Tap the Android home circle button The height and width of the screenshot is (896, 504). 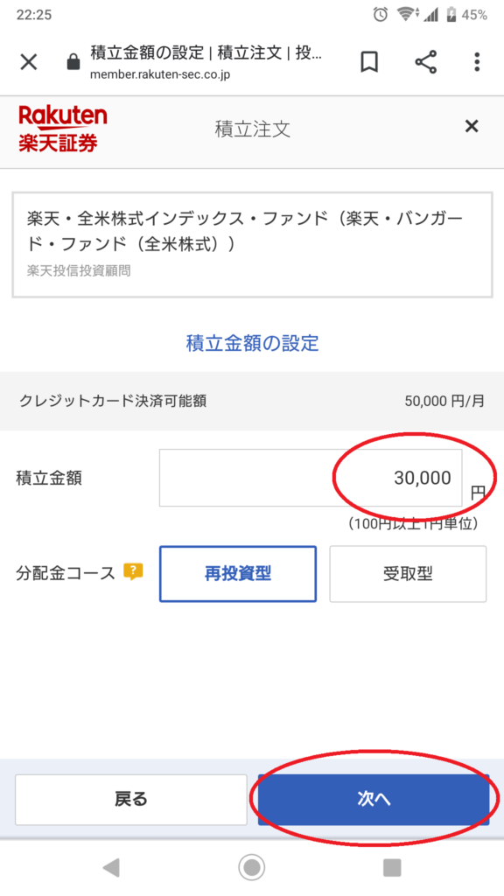(251, 868)
